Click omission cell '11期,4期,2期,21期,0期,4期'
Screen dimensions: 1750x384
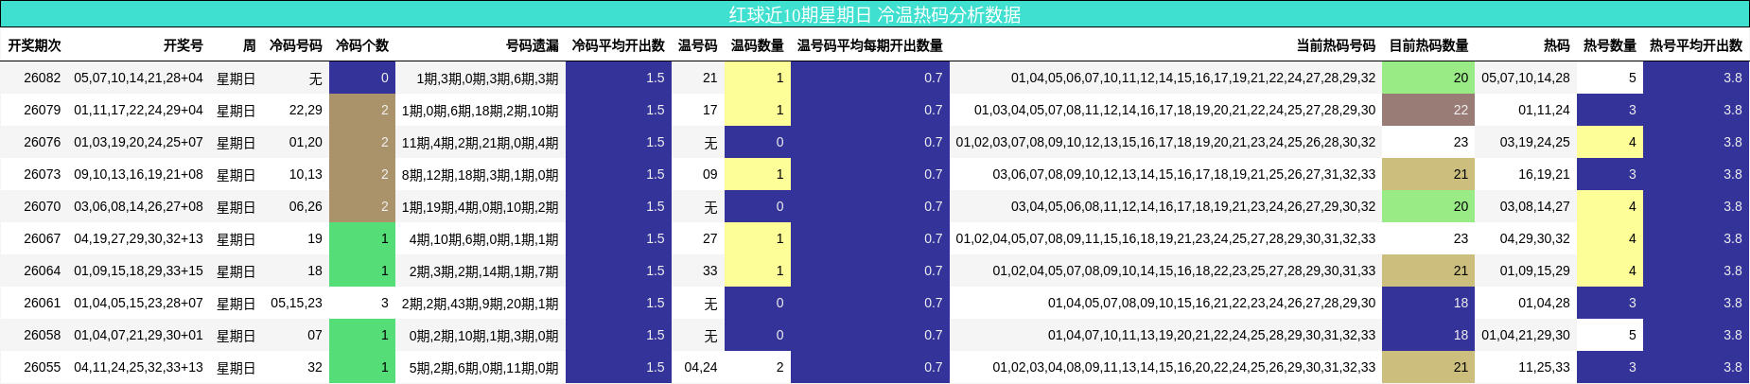pos(481,142)
